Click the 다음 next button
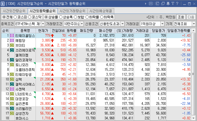 coord(191,17)
